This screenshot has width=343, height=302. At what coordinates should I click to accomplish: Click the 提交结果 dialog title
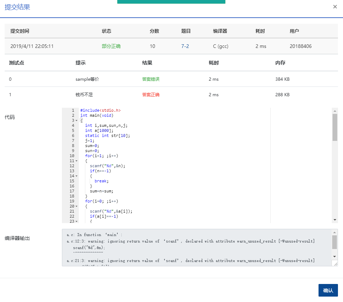tap(17, 7)
